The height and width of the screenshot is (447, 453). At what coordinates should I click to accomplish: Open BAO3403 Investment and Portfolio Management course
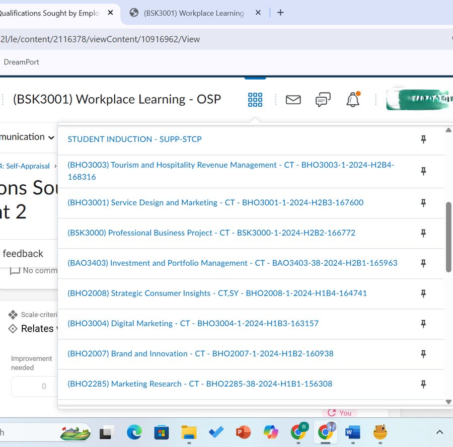[233, 263]
